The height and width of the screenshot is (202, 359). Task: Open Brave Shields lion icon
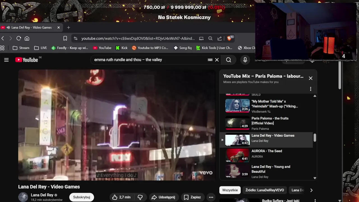point(230,38)
